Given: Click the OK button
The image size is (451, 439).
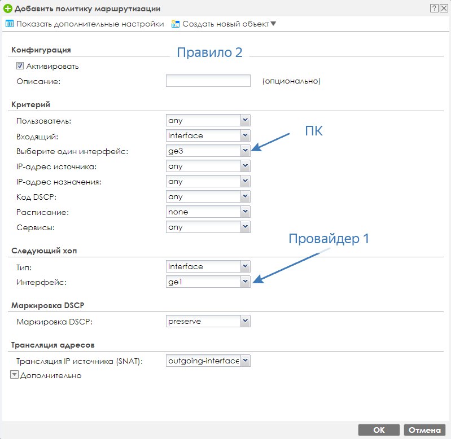Looking at the screenshot, I should (x=379, y=430).
